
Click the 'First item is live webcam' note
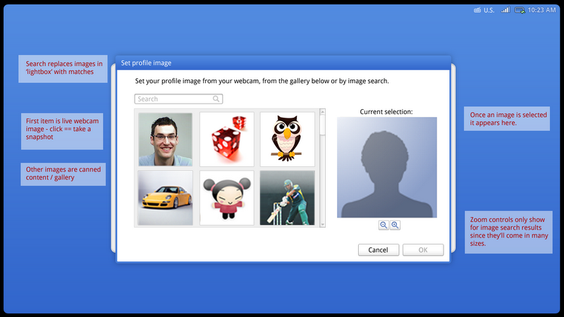pyautogui.click(x=62, y=131)
